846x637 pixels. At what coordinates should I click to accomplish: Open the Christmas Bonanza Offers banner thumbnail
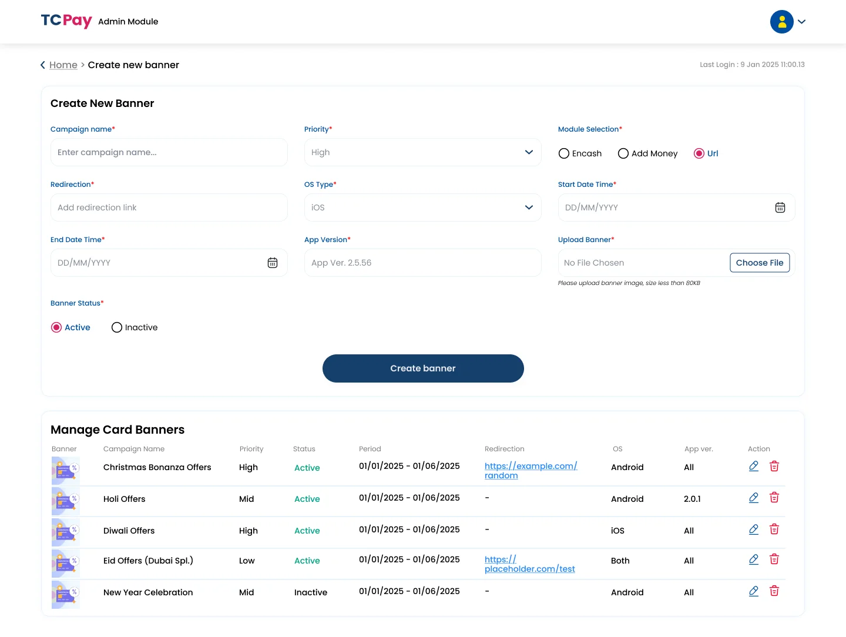[x=66, y=471]
